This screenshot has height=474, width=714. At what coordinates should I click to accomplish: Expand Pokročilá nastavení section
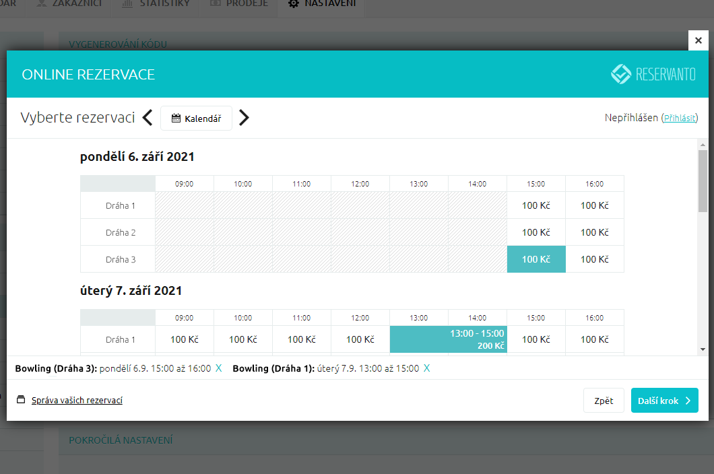tap(121, 440)
